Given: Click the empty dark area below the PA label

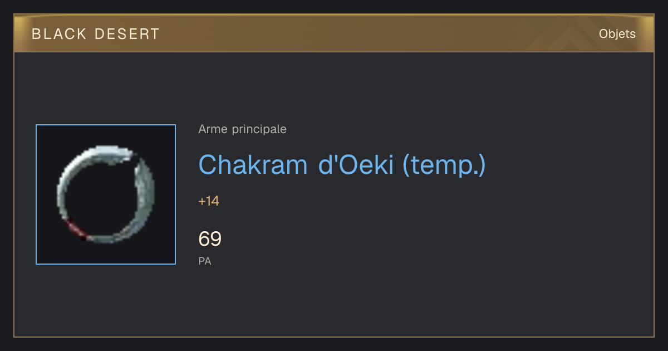Looking at the screenshot, I should coord(334,304).
